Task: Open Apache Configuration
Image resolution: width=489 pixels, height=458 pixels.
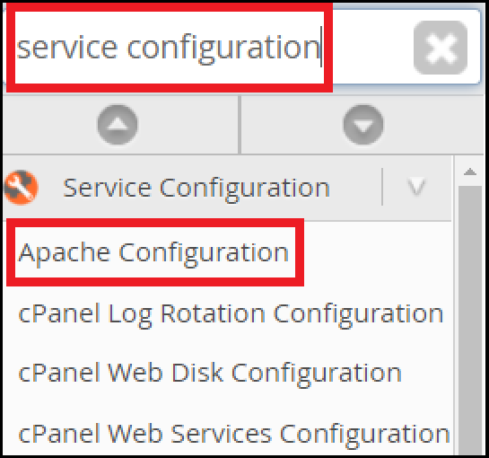Action: (x=153, y=252)
